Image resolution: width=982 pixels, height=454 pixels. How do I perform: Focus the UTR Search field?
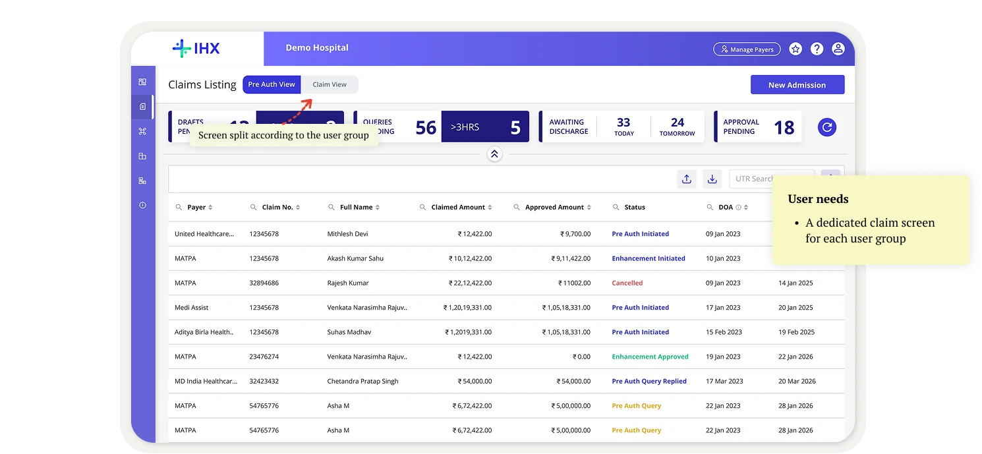771,179
